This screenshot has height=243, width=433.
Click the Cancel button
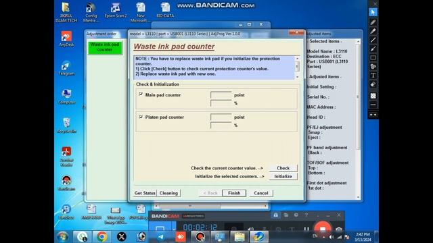pyautogui.click(x=261, y=193)
